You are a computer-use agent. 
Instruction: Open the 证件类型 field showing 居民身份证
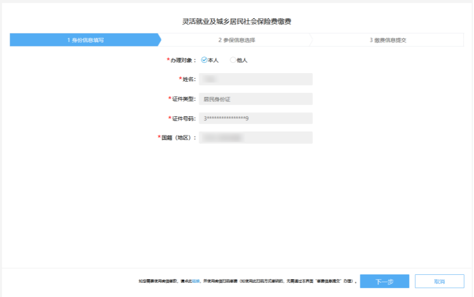click(255, 99)
